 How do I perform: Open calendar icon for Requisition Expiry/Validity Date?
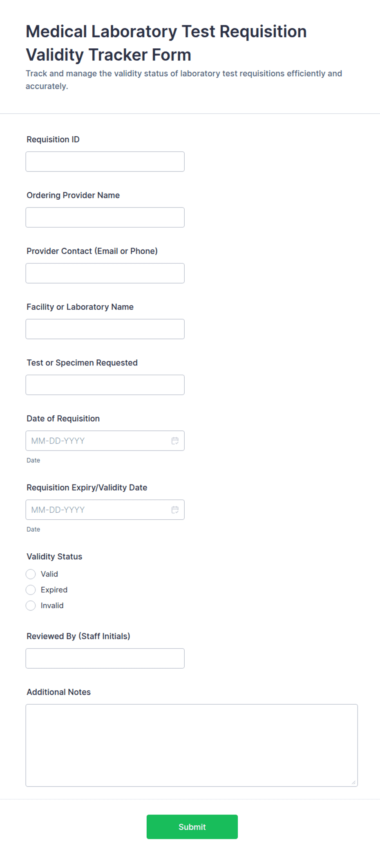click(x=175, y=510)
